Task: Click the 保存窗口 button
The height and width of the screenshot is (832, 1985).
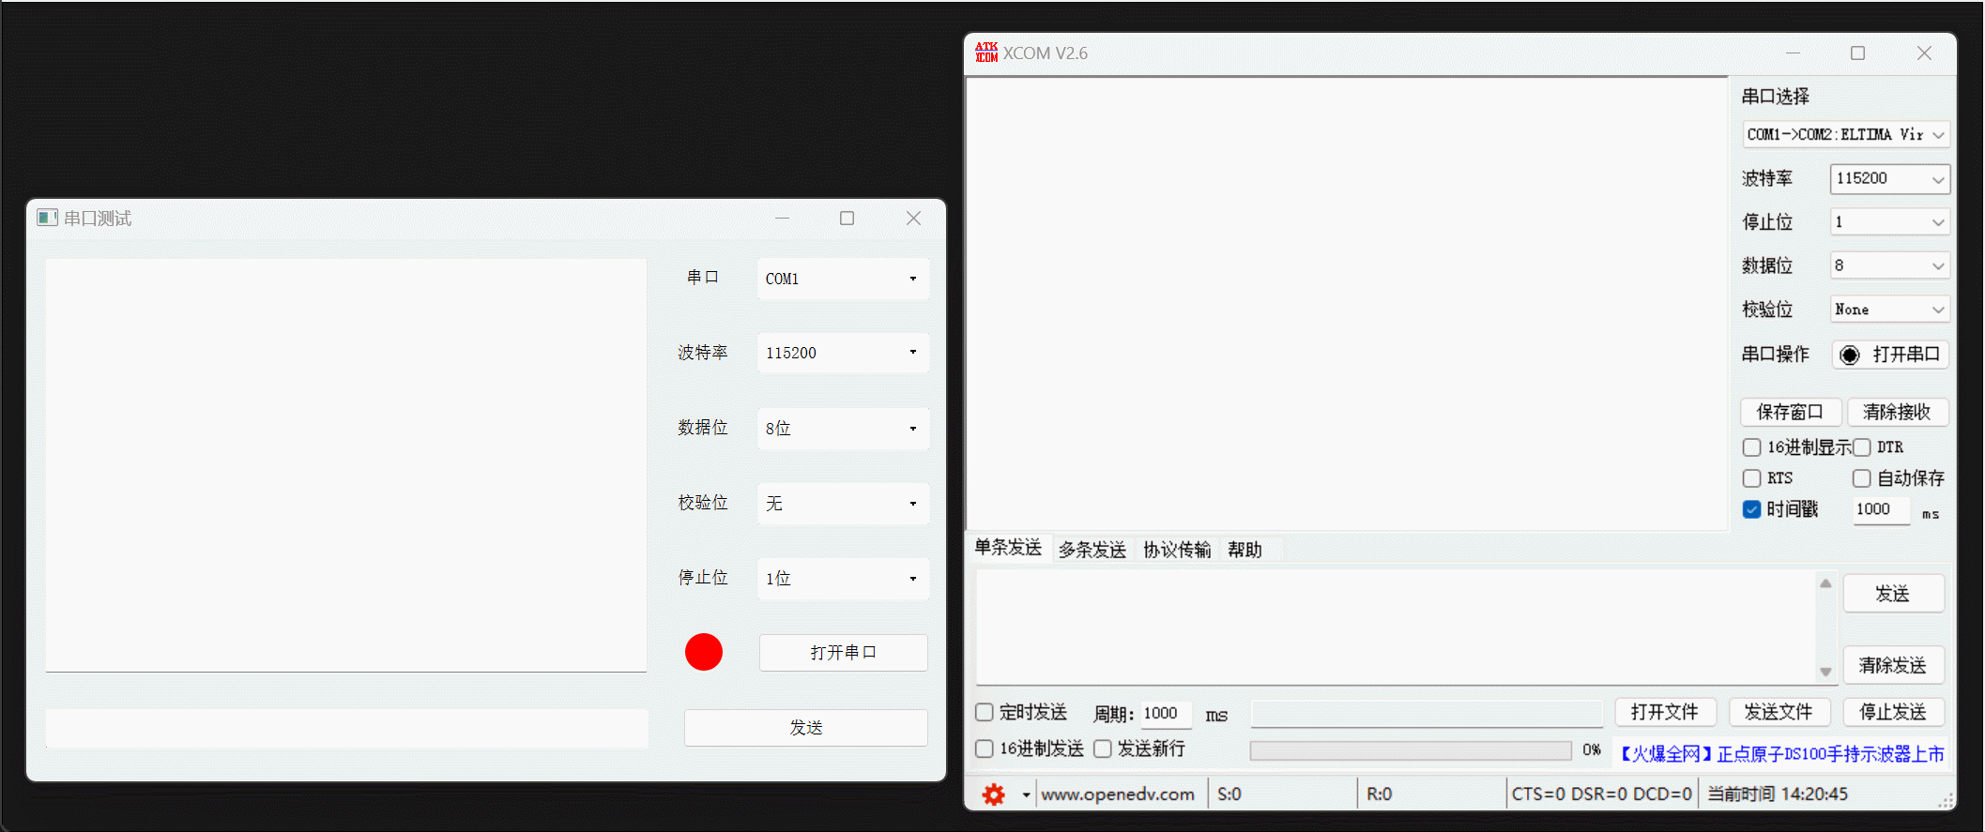Action: (x=1791, y=412)
